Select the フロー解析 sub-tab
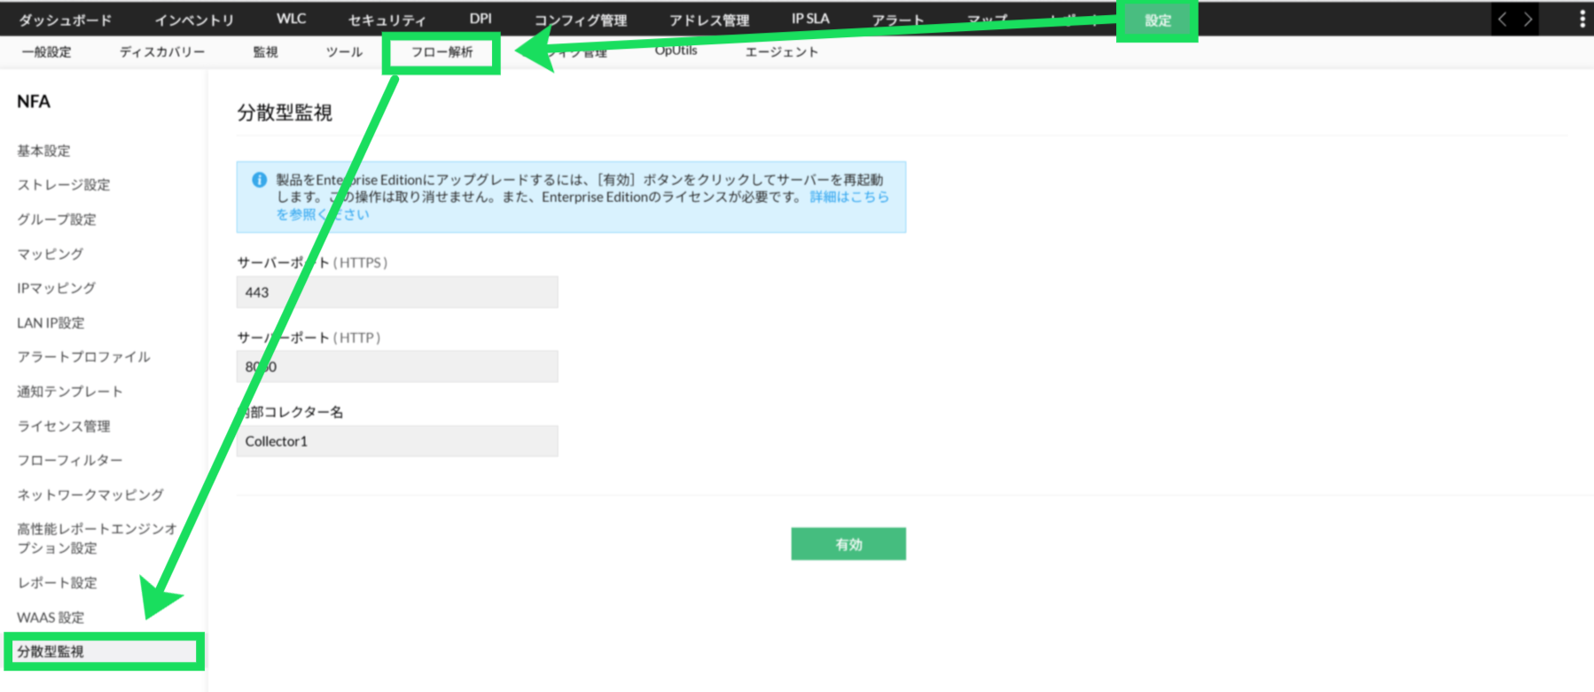The height and width of the screenshot is (692, 1594). tap(441, 52)
